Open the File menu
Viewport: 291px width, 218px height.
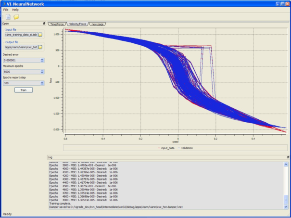pos(6,10)
